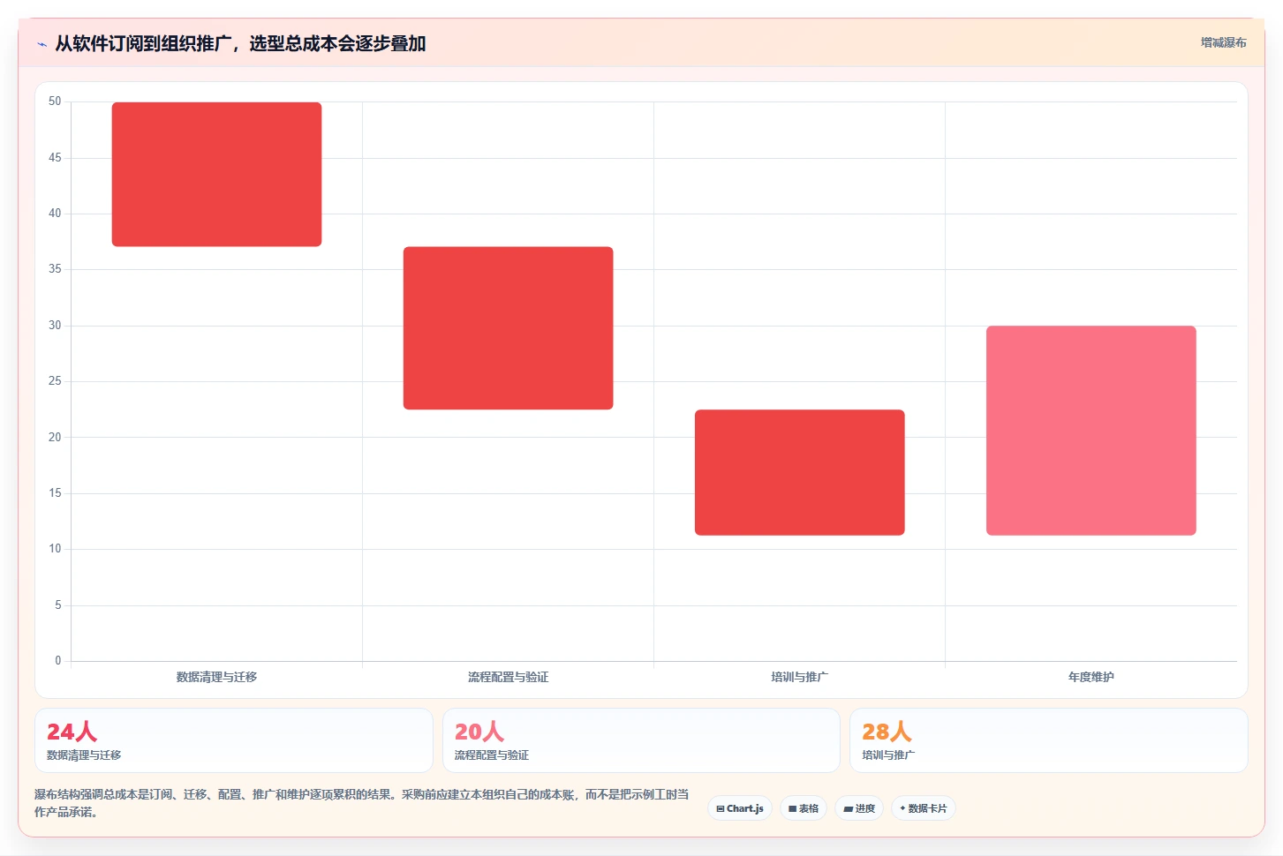Click the pink bar for 年度维护
This screenshot has height=856, width=1283.
pos(1091,431)
